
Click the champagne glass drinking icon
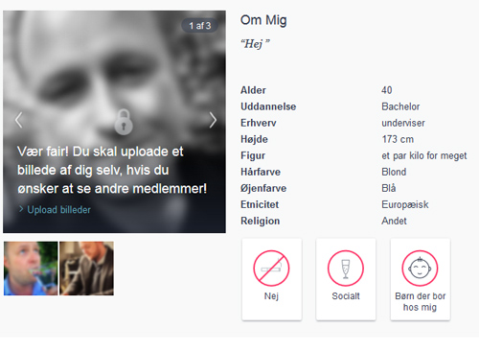click(346, 268)
